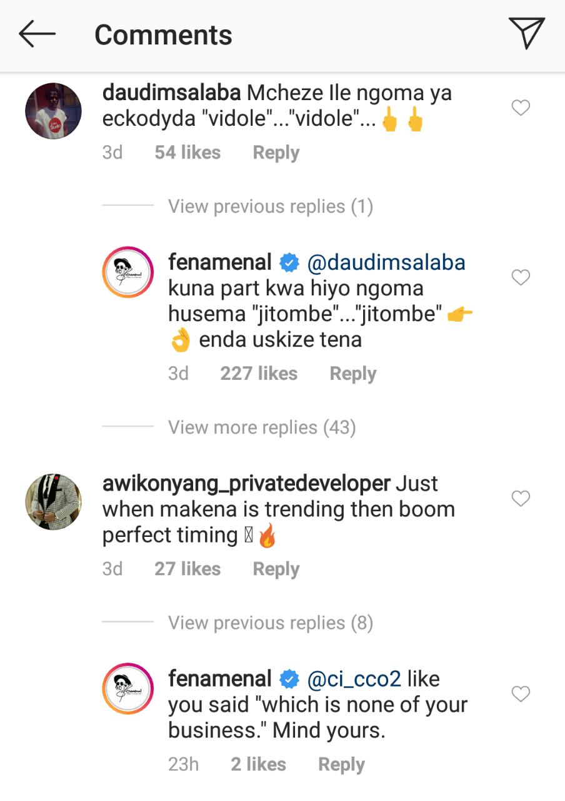
Task: Like daudimsalaba's comment with heart
Action: coord(521,108)
